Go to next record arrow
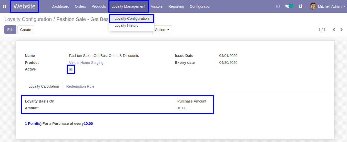347x142 pixels. pos(341,30)
